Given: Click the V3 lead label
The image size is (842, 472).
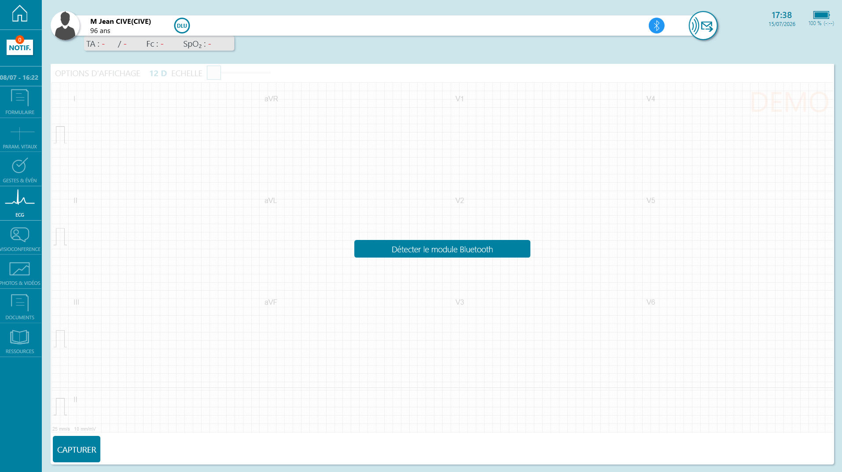Looking at the screenshot, I should coord(460,302).
